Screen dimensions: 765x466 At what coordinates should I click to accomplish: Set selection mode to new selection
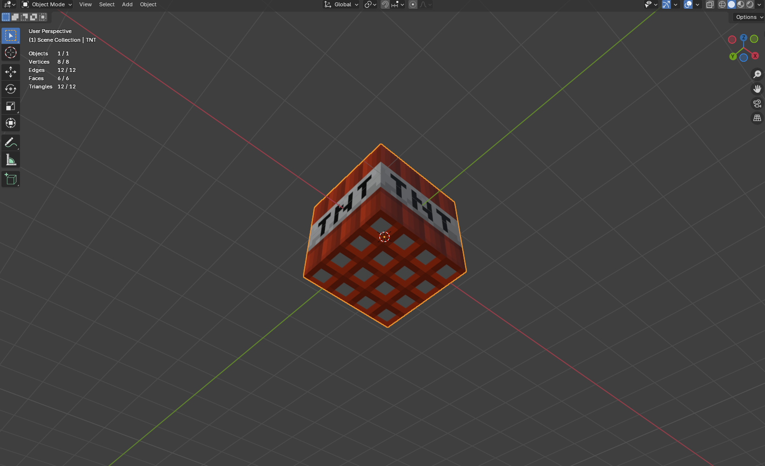point(6,17)
